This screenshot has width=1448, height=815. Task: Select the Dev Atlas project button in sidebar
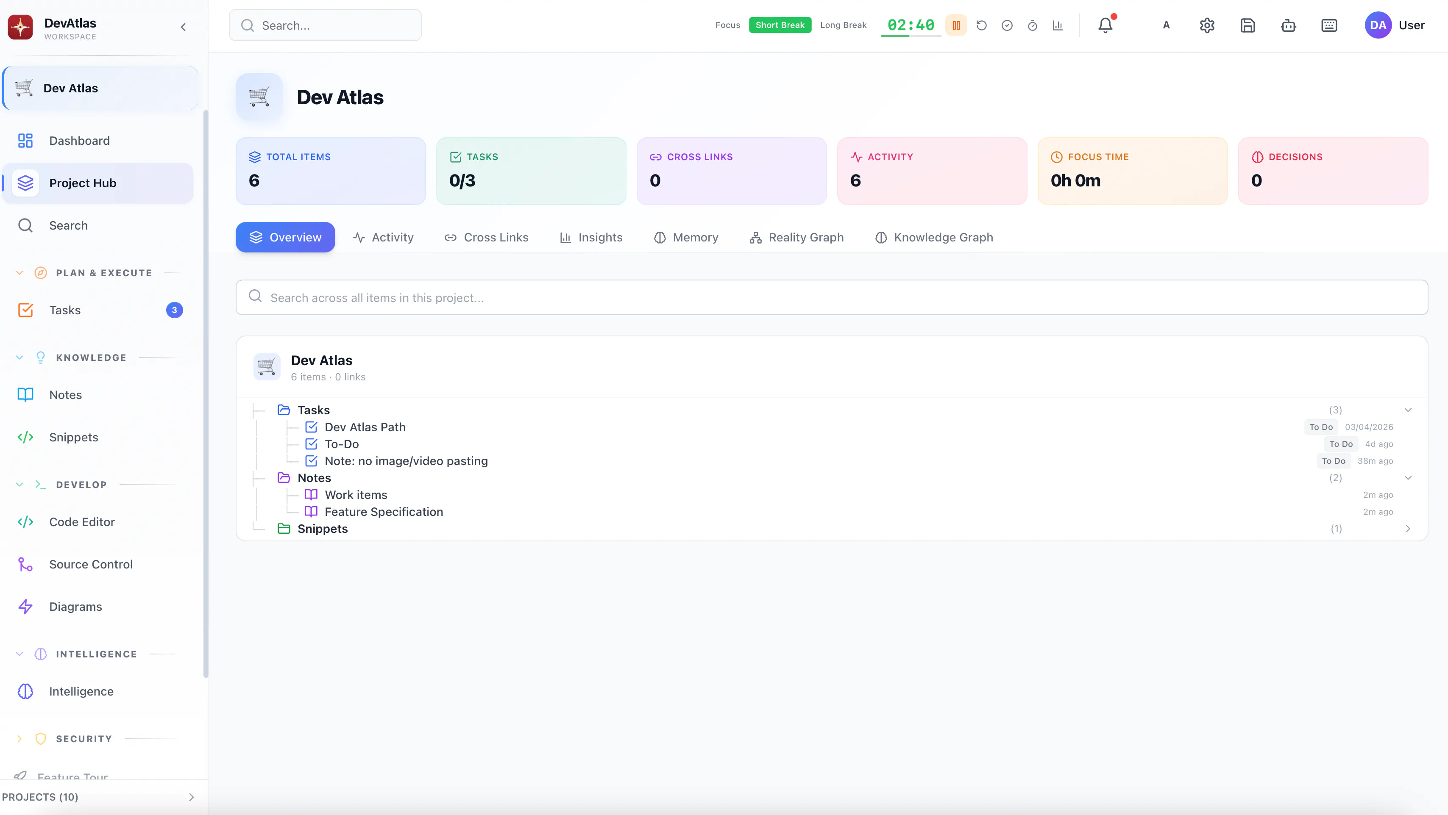[100, 88]
